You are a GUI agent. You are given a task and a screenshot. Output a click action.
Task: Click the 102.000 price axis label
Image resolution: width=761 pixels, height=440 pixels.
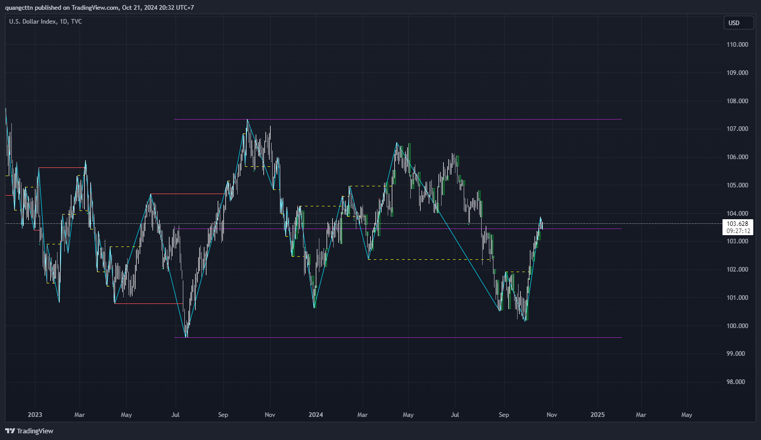pyautogui.click(x=737, y=270)
